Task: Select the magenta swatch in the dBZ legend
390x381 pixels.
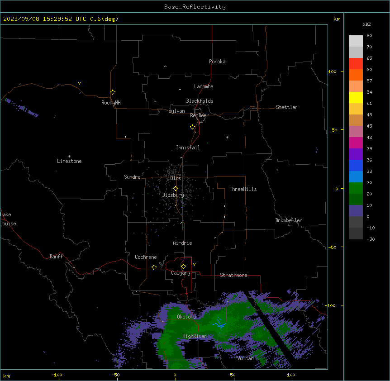Action: pos(356,143)
